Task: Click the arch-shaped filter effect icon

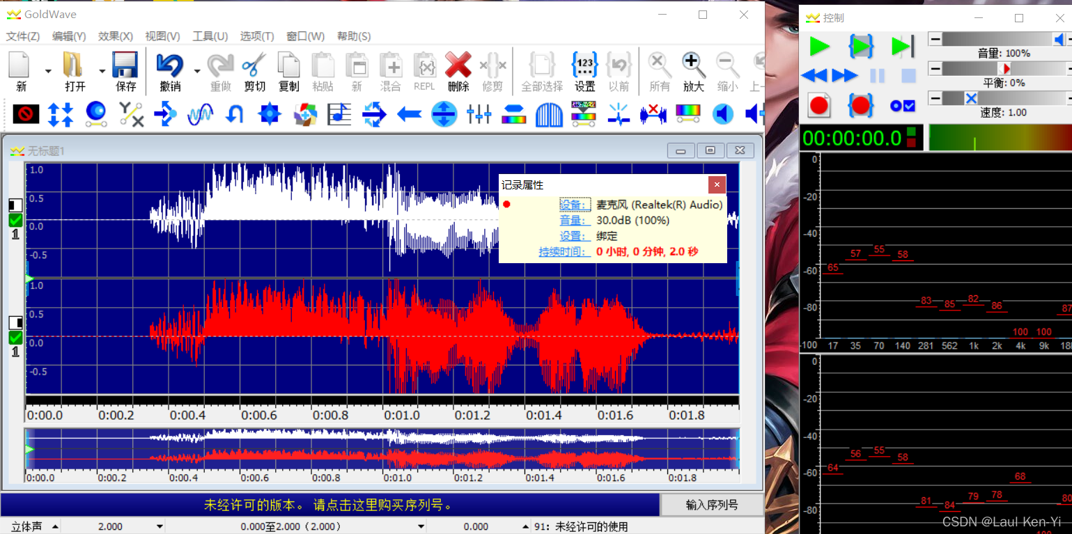Action: (549, 113)
